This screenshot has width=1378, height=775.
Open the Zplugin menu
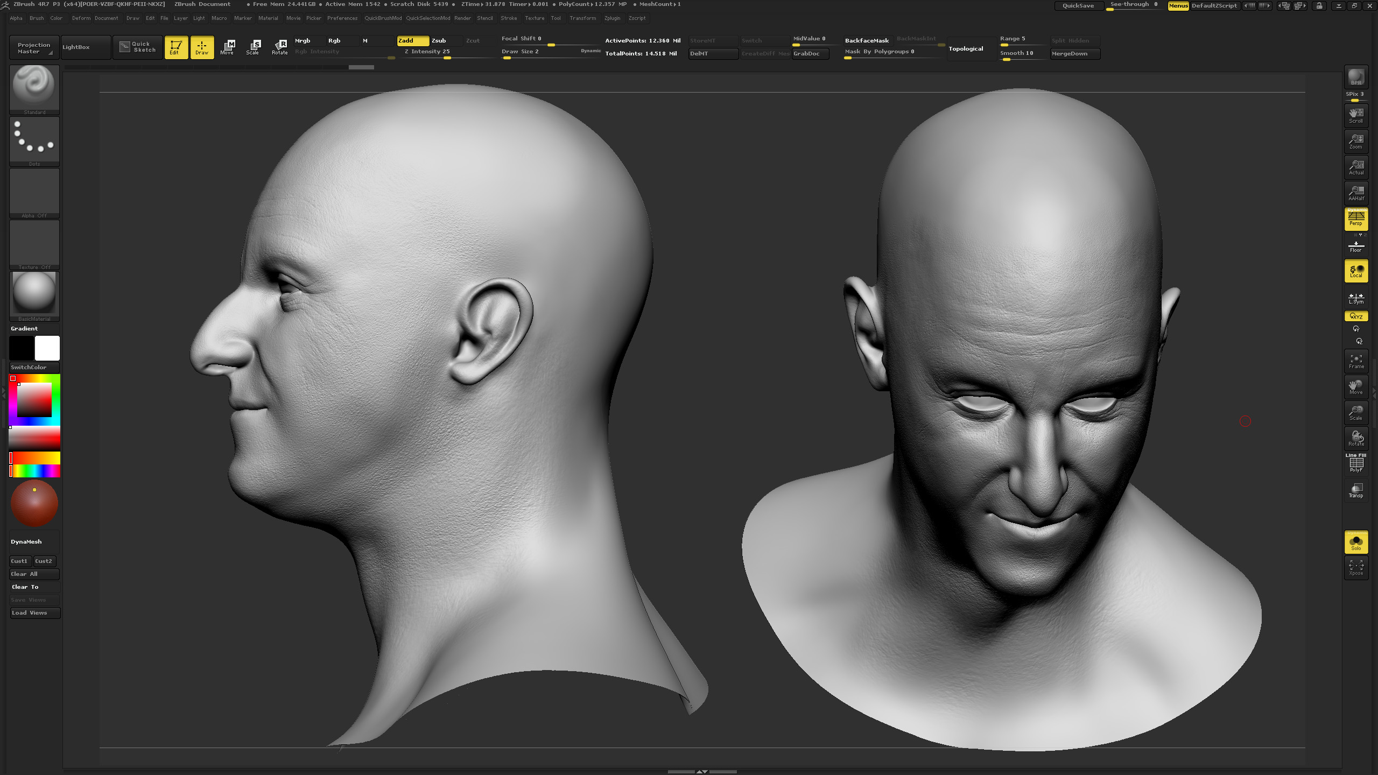tap(612, 18)
